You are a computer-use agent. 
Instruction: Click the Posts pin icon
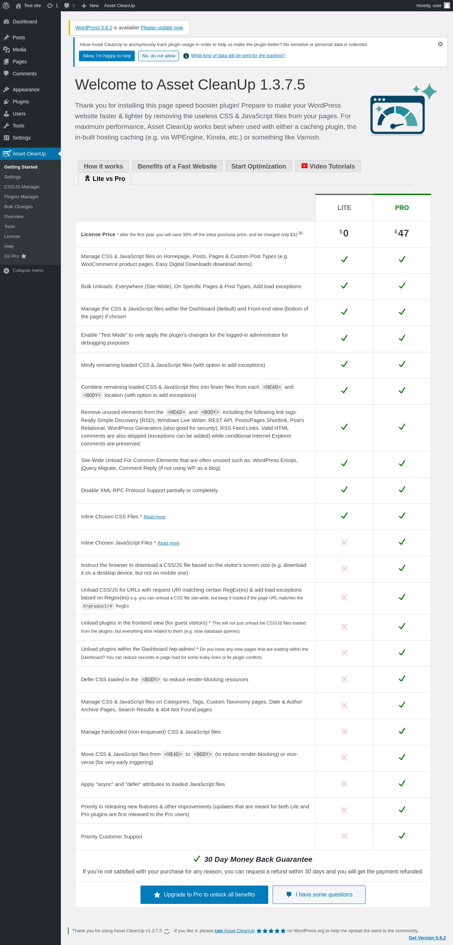[6, 38]
